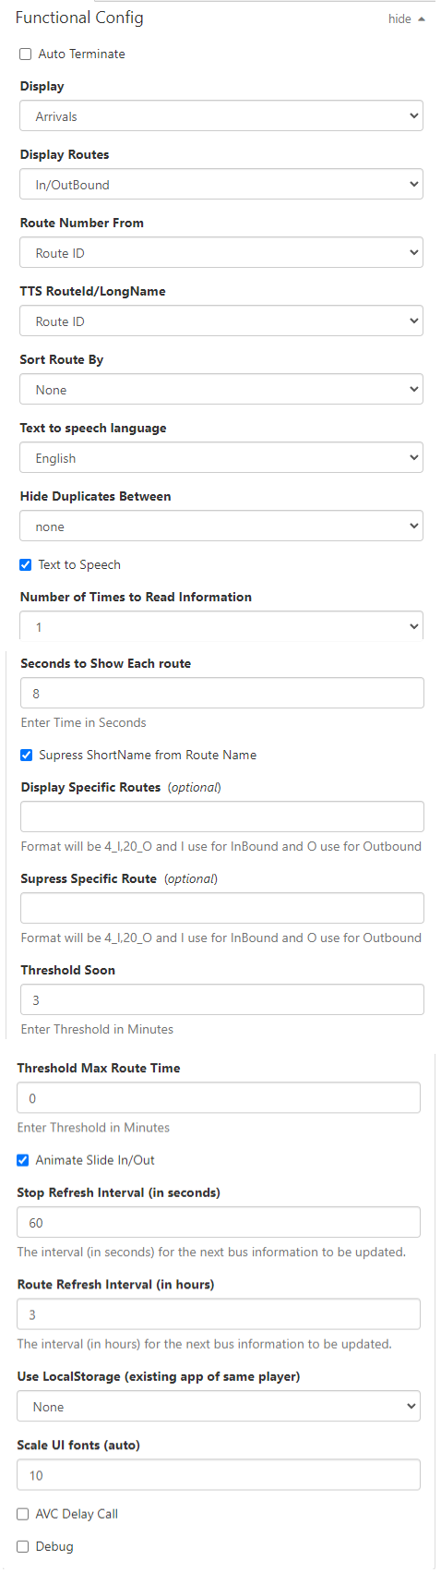This screenshot has height=1573, width=441.
Task: Click the Supress Specific Route field
Action: 222,909
